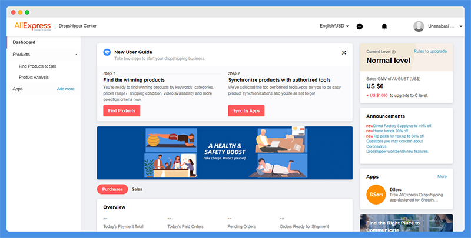Open the DSers app title

pyautogui.click(x=395, y=189)
